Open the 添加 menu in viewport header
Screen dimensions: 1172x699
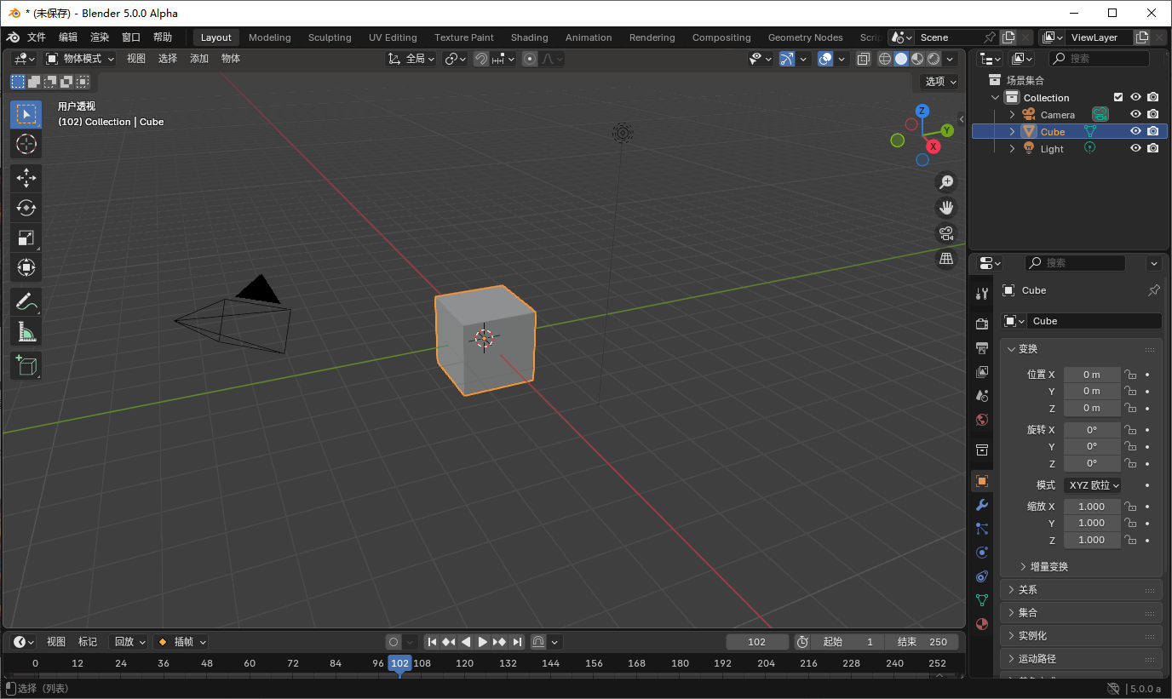(199, 59)
